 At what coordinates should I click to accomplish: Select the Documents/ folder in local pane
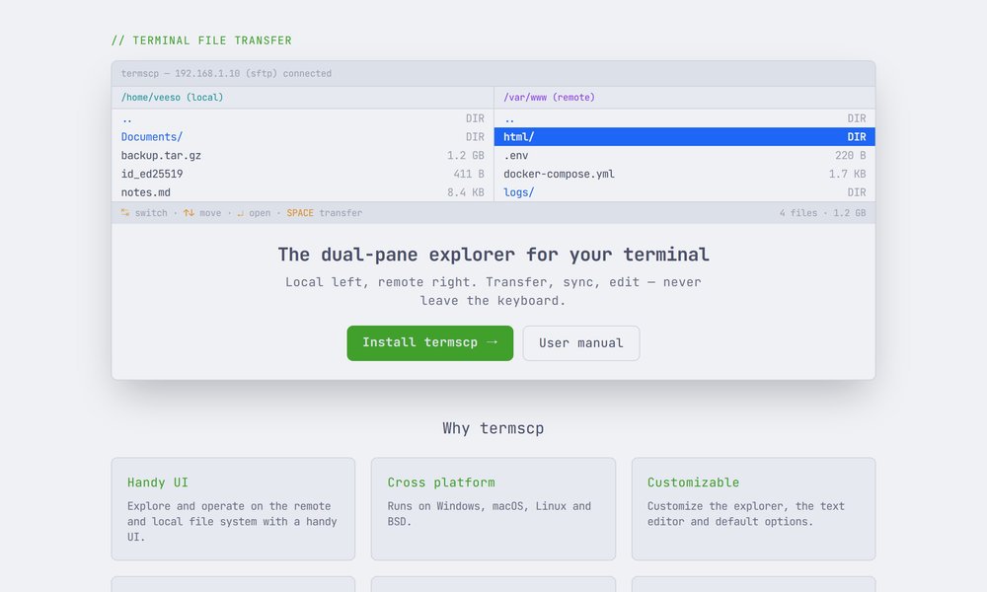coord(303,136)
